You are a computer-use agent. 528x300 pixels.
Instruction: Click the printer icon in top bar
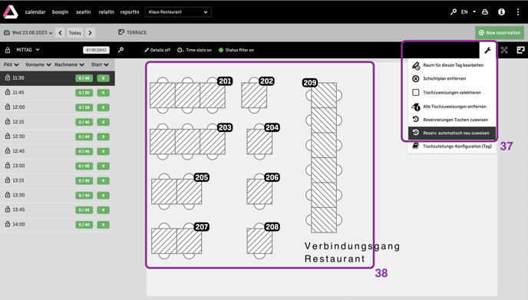pyautogui.click(x=485, y=12)
